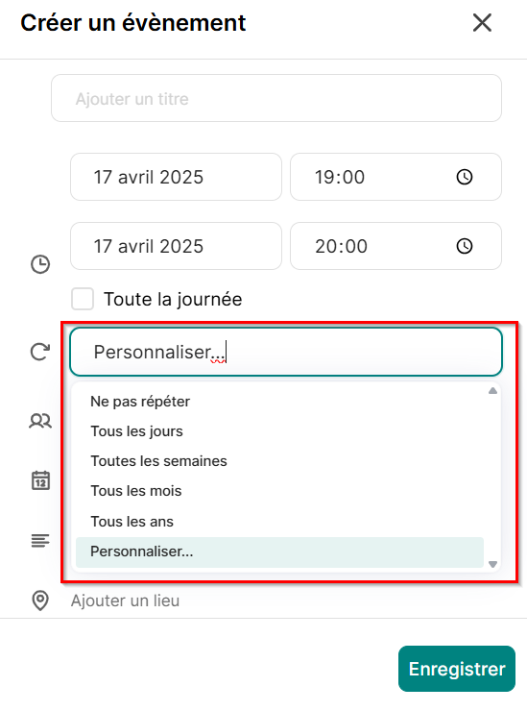Open the 19:00 start time picker
The height and width of the screenshot is (711, 527).
pyautogui.click(x=395, y=177)
